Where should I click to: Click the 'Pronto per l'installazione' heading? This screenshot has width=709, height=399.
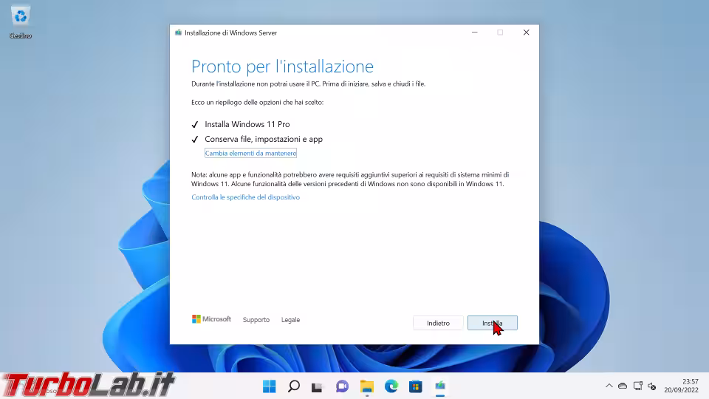tap(283, 66)
